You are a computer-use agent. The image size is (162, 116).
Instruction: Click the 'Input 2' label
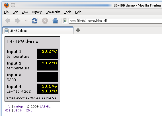point(14,63)
